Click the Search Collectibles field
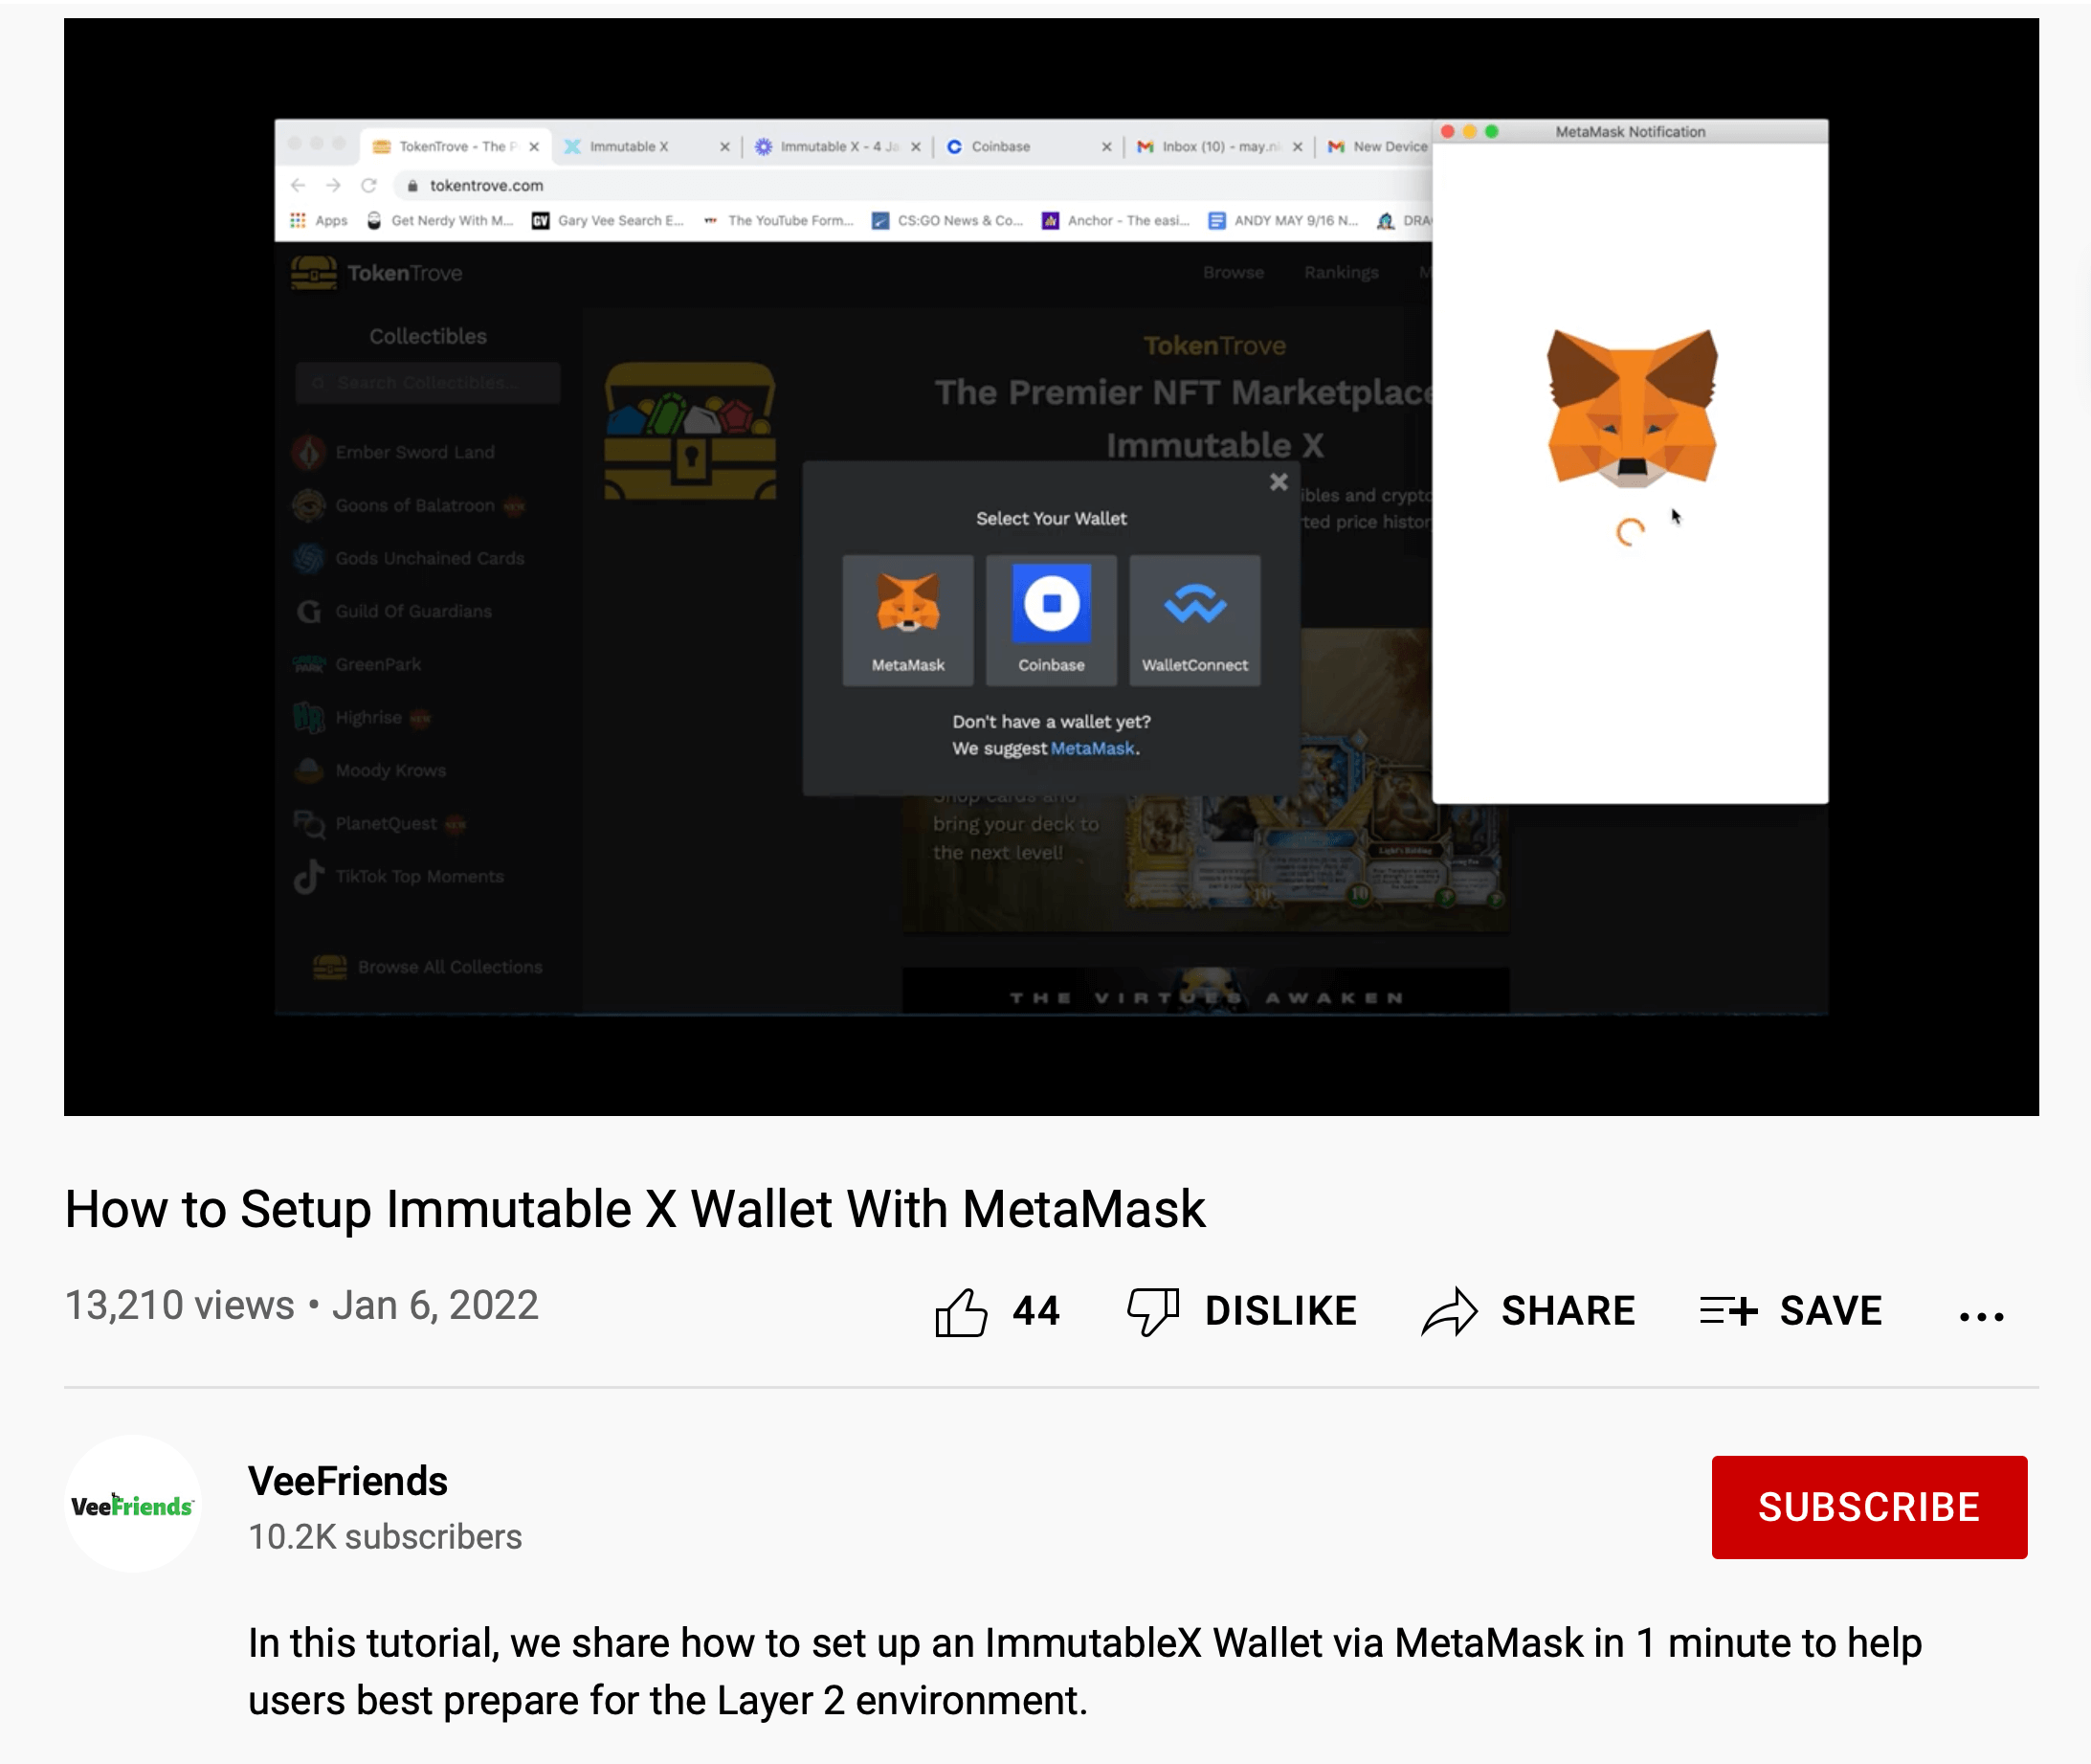 (x=428, y=383)
